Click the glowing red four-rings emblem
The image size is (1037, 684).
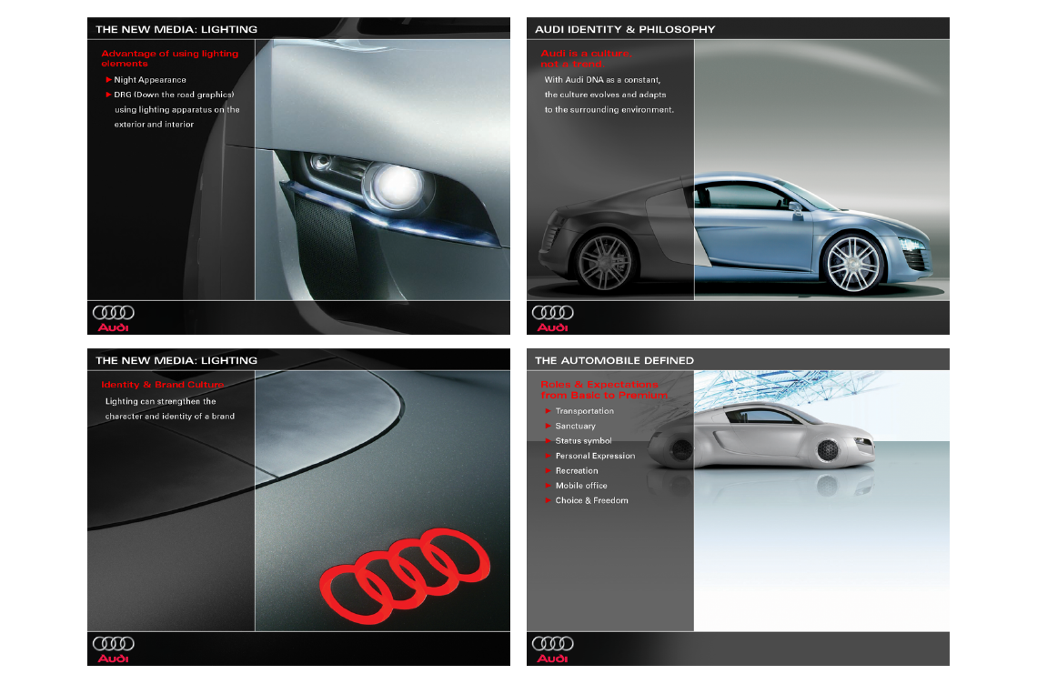tap(407, 570)
